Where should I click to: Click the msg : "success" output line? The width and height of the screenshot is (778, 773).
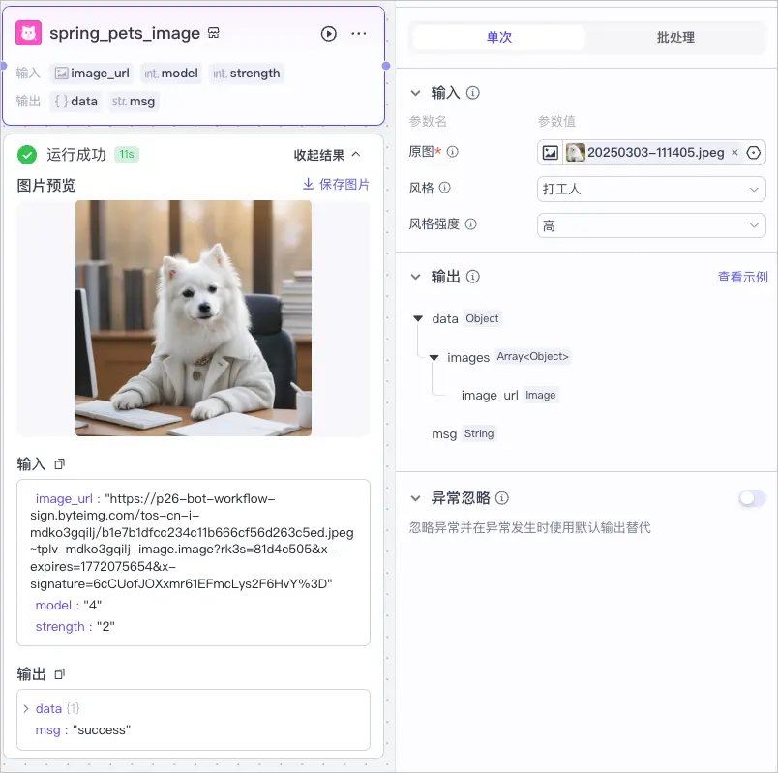pos(83,730)
